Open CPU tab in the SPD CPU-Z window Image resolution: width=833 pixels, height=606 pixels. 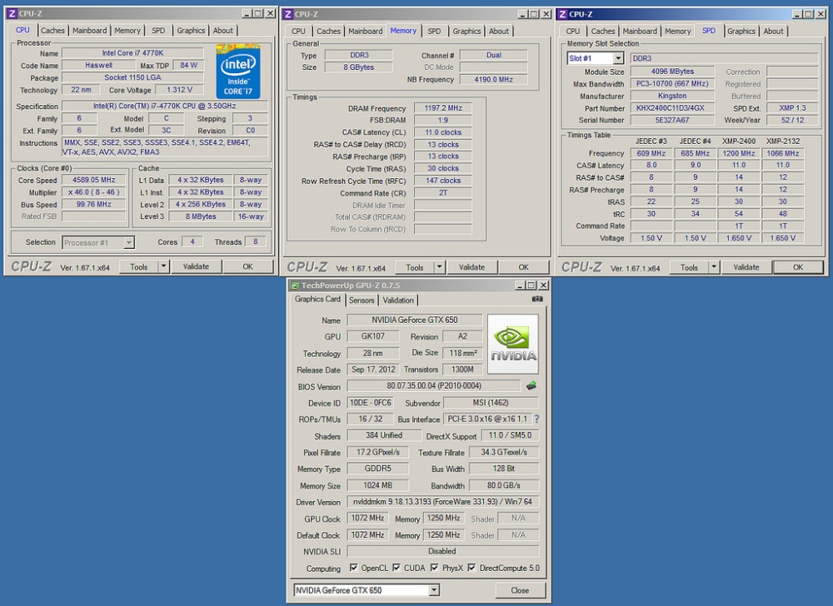pyautogui.click(x=573, y=32)
